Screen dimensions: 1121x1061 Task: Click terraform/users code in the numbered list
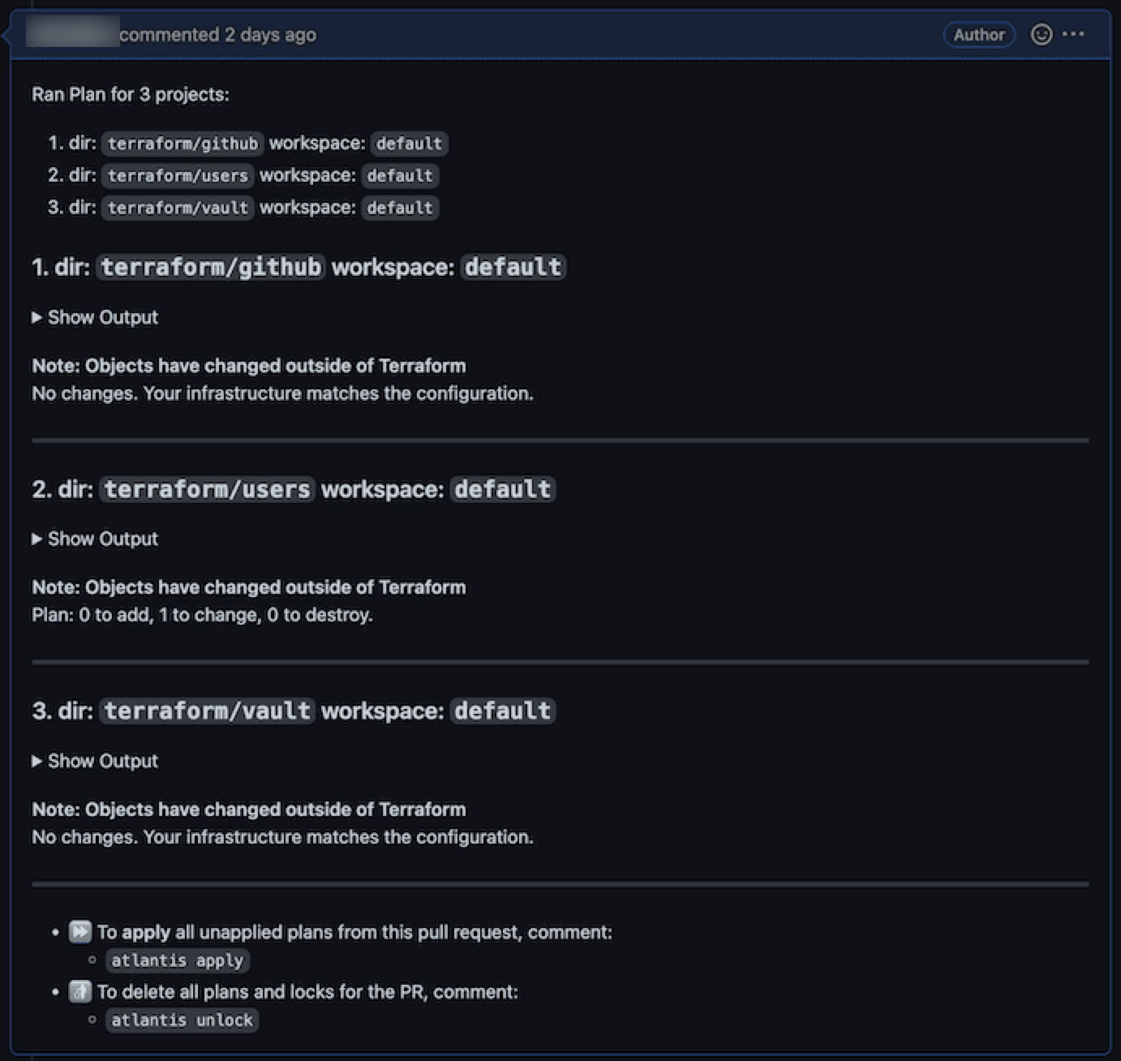pyautogui.click(x=178, y=176)
